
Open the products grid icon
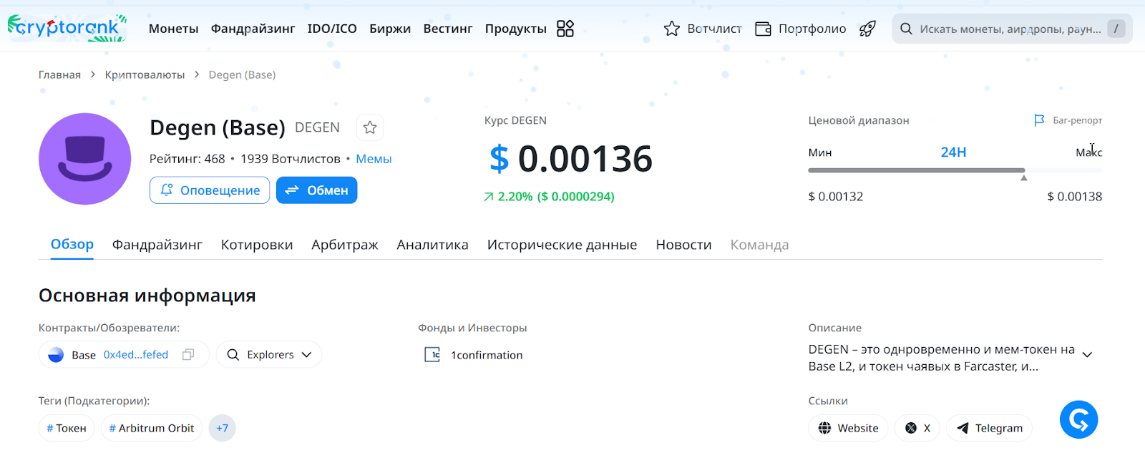pos(565,29)
